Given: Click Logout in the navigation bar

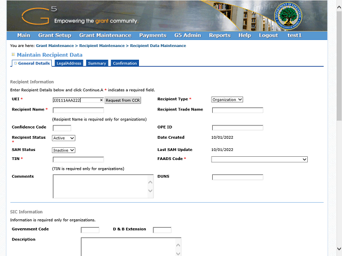Looking at the screenshot, I should point(268,35).
